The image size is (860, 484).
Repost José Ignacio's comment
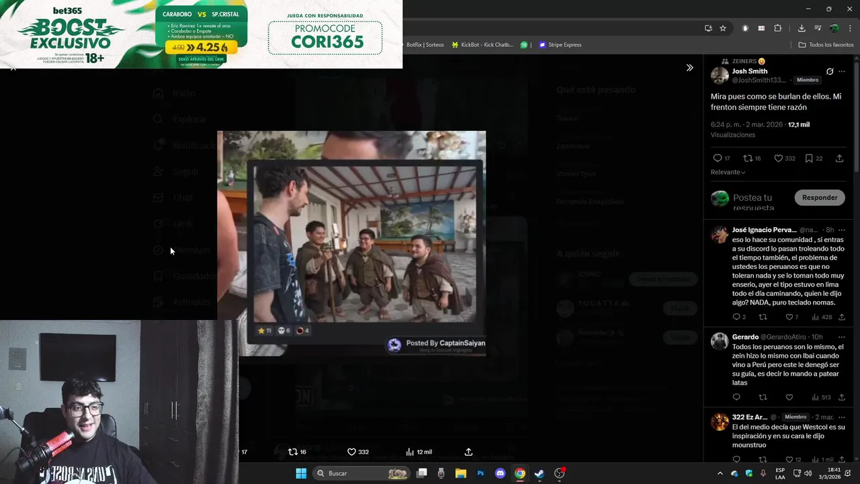point(763,317)
